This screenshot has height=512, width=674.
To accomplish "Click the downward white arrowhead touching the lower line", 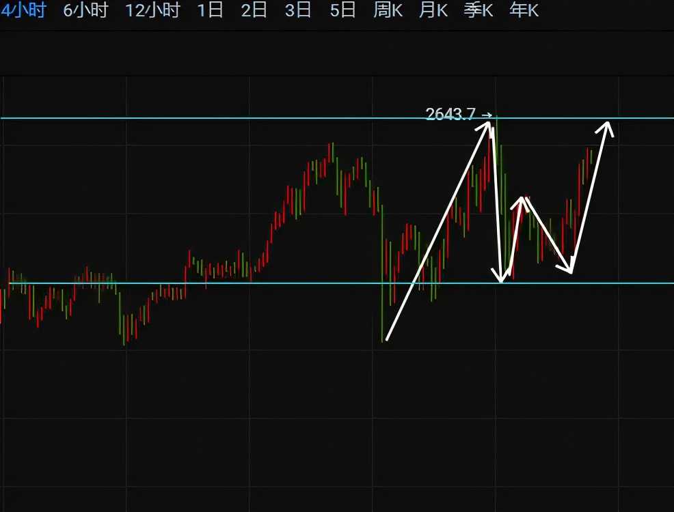I will pyautogui.click(x=502, y=276).
